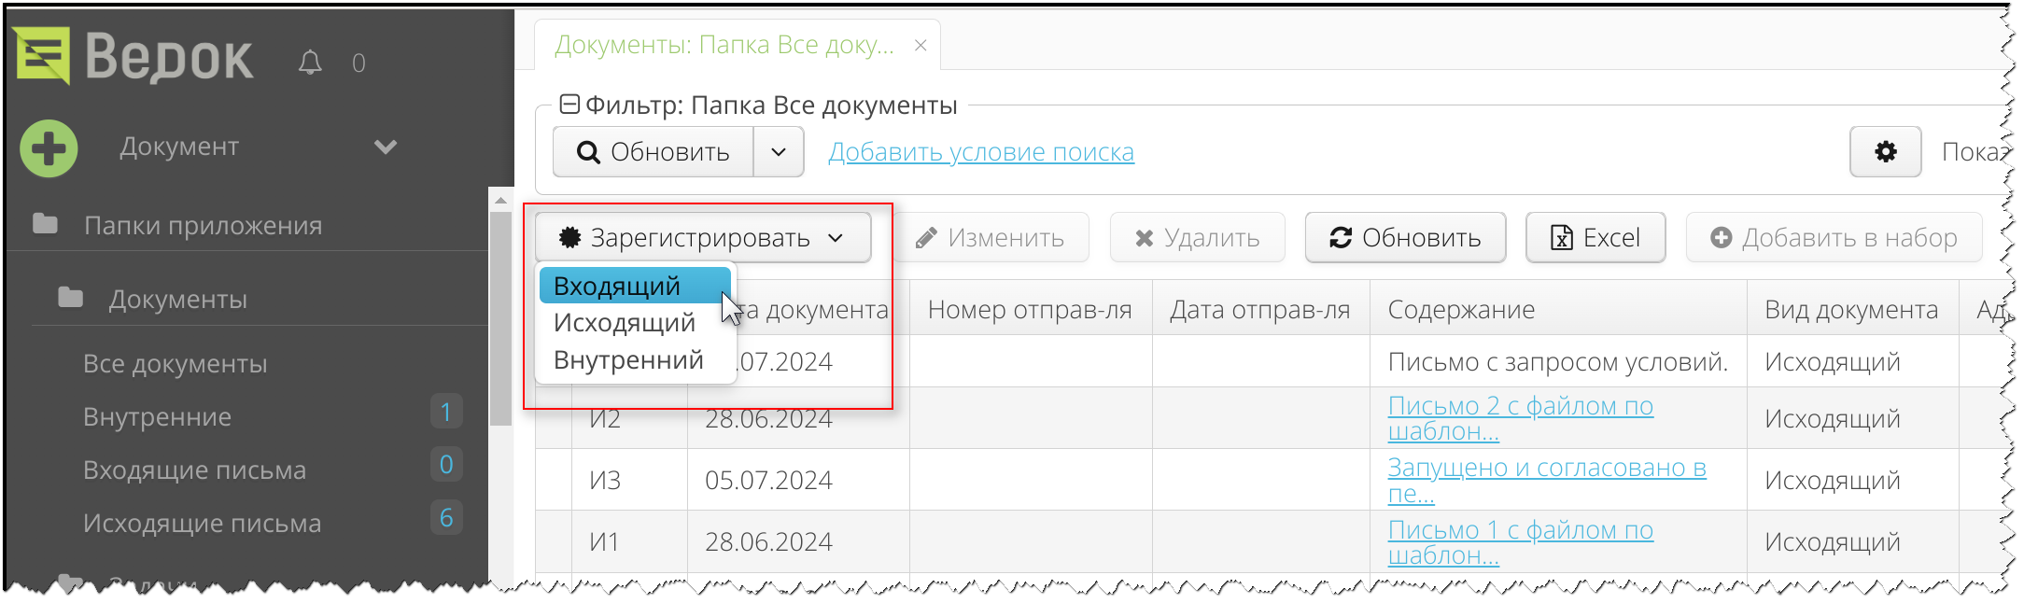The height and width of the screenshot is (603, 2024).
Task: Select Все документы in sidebar
Action: [175, 363]
